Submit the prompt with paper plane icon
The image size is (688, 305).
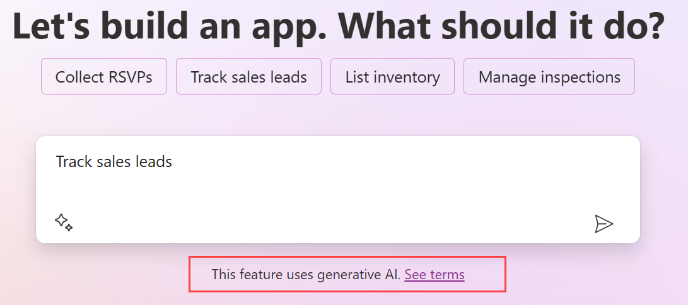click(x=603, y=224)
